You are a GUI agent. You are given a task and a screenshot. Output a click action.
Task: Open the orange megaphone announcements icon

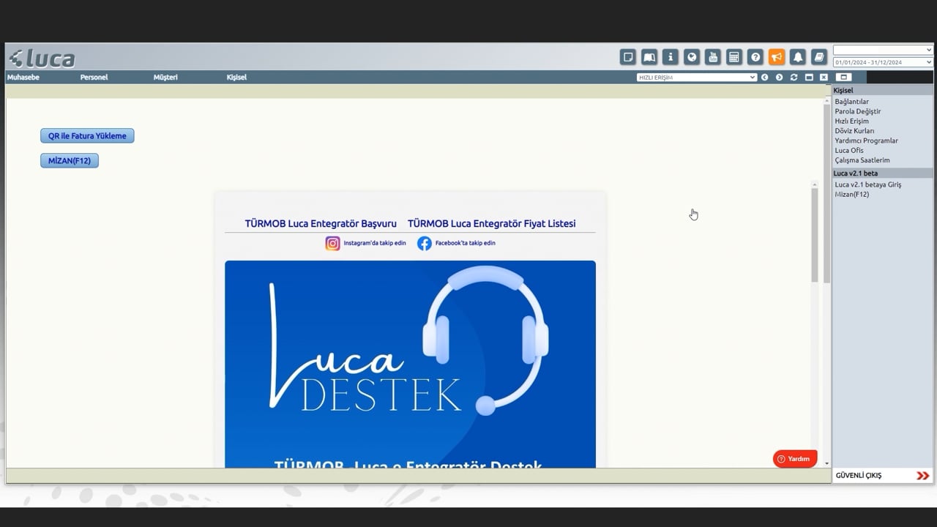(777, 57)
